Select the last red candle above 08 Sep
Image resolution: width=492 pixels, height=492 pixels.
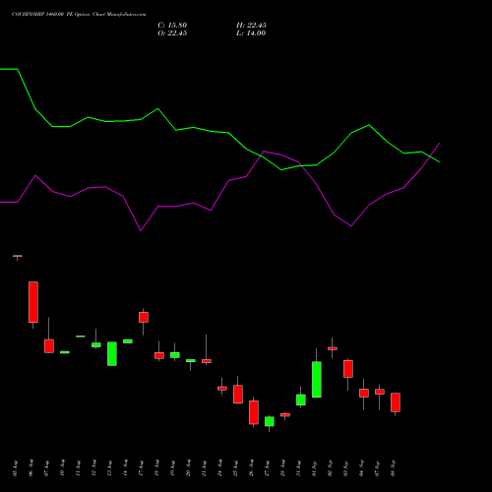click(396, 402)
